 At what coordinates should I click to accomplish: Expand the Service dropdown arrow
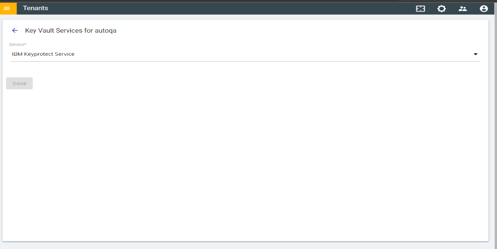pyautogui.click(x=475, y=54)
